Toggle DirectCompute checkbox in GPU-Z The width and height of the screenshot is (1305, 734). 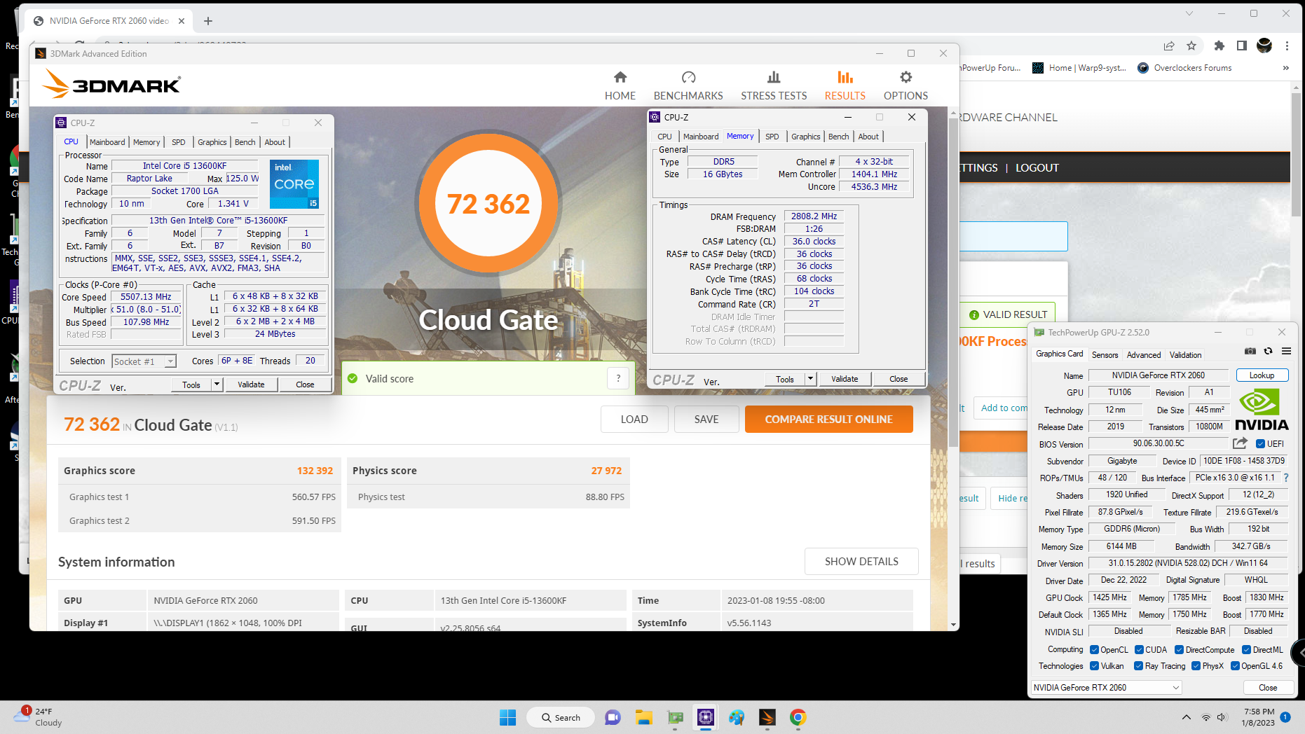[1179, 649]
